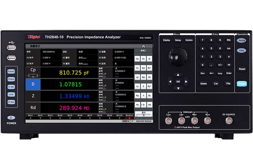Push the up arrow navigation key
This screenshot has height=156, width=253.
[x=178, y=75]
